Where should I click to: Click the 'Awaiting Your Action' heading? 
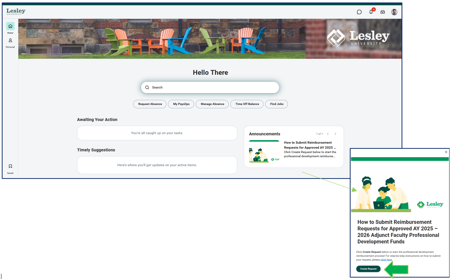pos(97,120)
